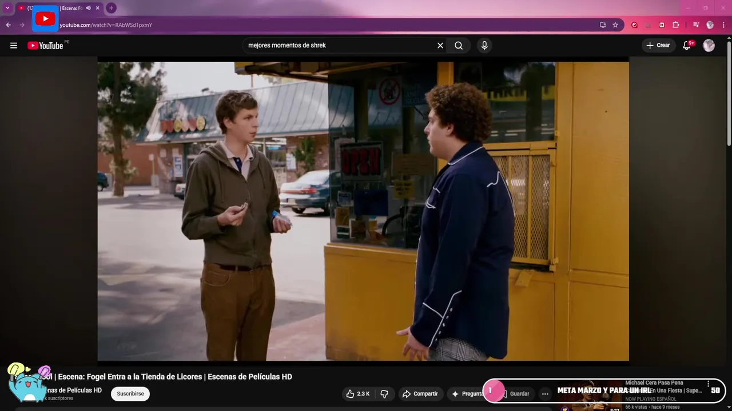
Task: Go to the YouTube home logo
Action: coord(45,46)
